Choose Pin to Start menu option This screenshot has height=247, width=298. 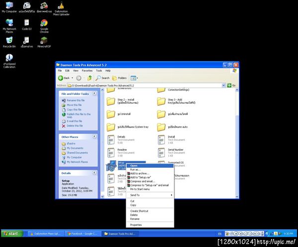pyautogui.click(x=150, y=189)
